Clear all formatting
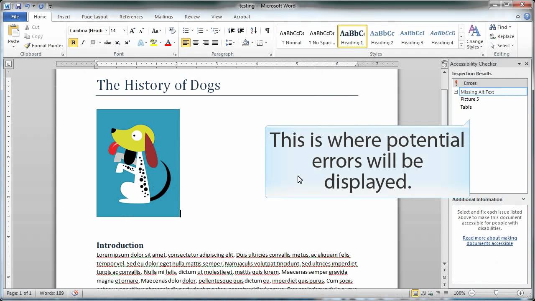 pos(172,31)
